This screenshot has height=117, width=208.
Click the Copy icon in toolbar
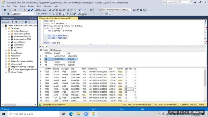click(71, 10)
